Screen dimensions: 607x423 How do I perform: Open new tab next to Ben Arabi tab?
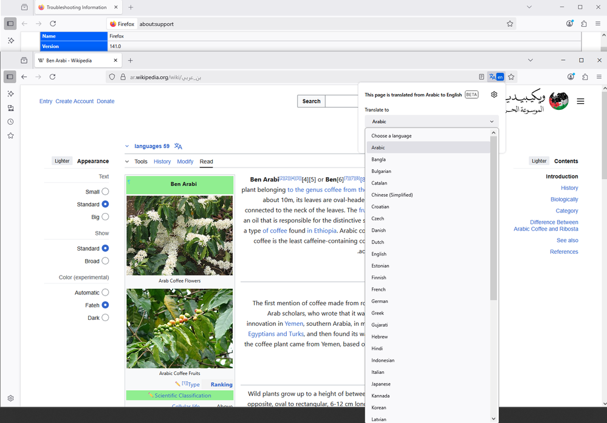(x=131, y=61)
